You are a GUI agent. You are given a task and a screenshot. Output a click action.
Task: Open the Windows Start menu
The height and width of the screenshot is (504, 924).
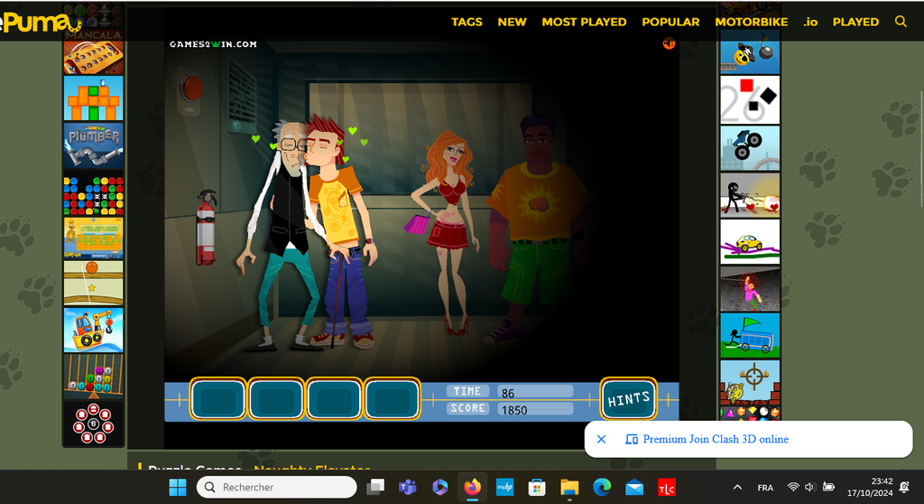(x=177, y=488)
